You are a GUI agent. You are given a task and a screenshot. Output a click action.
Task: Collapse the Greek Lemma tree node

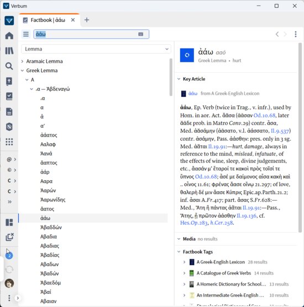coord(23,71)
